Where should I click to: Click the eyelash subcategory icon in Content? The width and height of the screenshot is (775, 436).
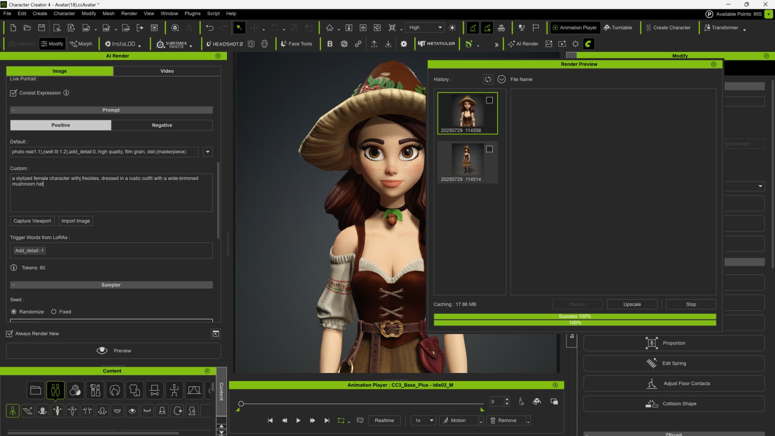(x=147, y=411)
